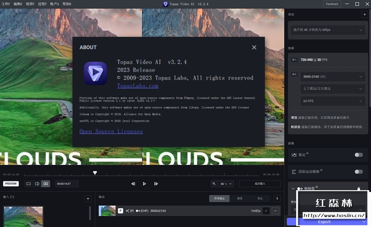
Task: Open the 3840x2160 (4K) output resolution dropdown
Action: 333,77
